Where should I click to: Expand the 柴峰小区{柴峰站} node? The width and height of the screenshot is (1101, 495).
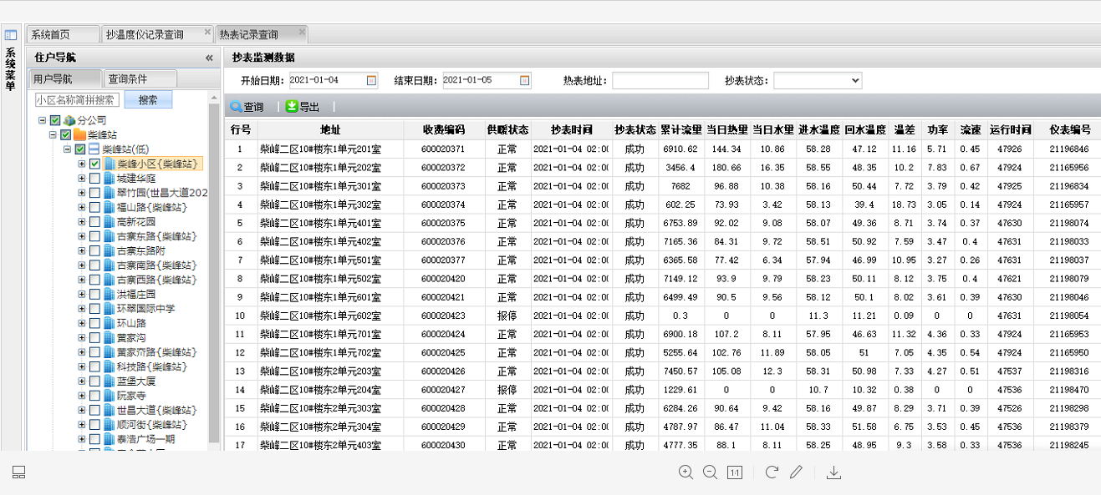point(82,164)
